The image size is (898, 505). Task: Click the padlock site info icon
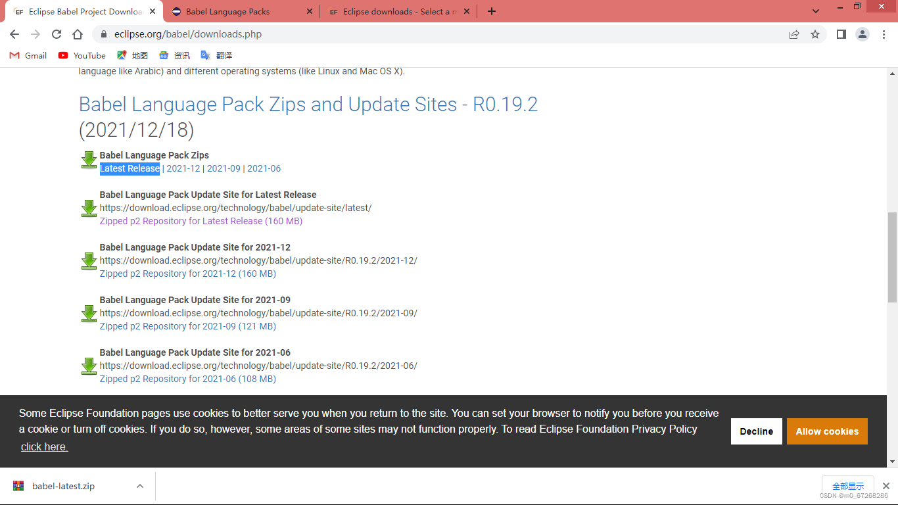tap(103, 34)
